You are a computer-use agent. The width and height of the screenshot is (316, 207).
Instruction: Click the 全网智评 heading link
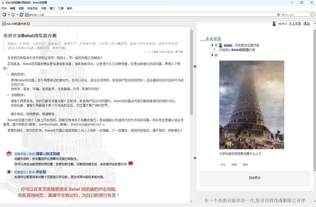[x=18, y=95]
